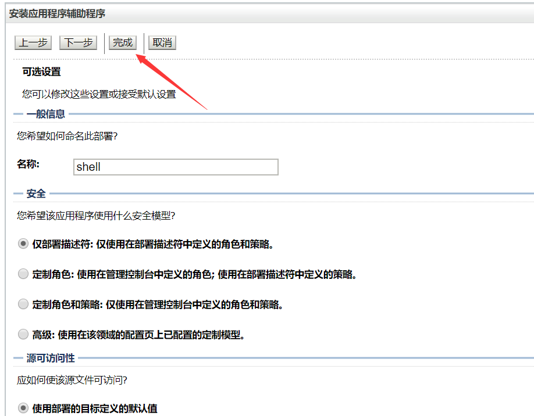Viewport: 534px width, 416px height.
Task: Select the 定制角色 security model
Action: point(23,273)
